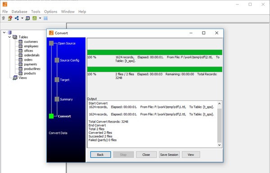This screenshot has height=173, width=270.
Task: Collapse the database root node
Action: 4,32
